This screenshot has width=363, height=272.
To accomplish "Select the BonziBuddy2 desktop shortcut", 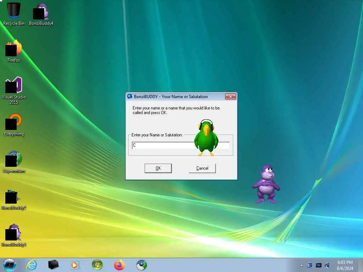I will click(14, 199).
